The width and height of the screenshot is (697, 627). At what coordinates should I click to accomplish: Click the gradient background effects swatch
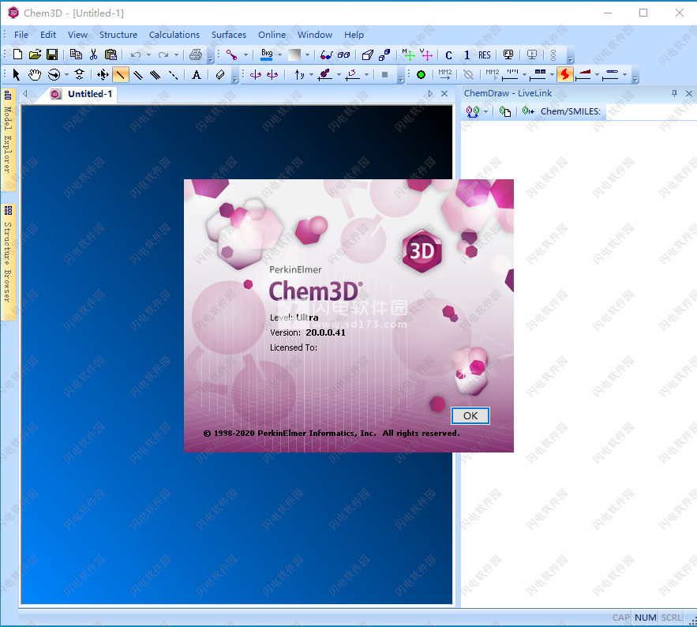(x=294, y=54)
